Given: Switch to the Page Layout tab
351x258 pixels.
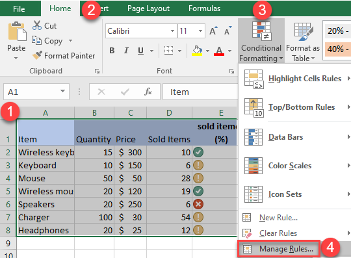Looking at the screenshot, I should [148, 8].
